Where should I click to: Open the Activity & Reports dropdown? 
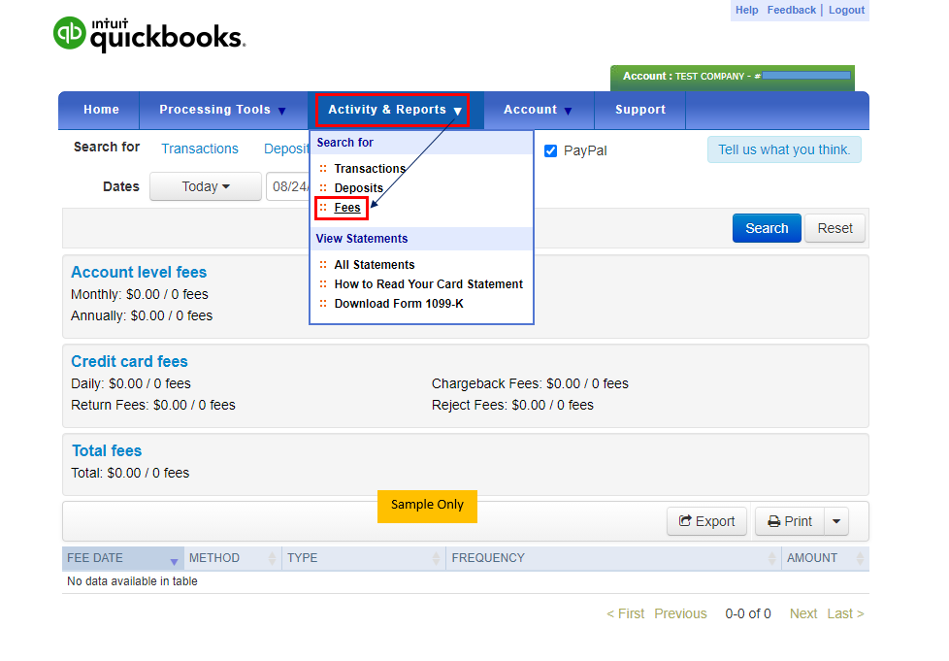click(392, 110)
